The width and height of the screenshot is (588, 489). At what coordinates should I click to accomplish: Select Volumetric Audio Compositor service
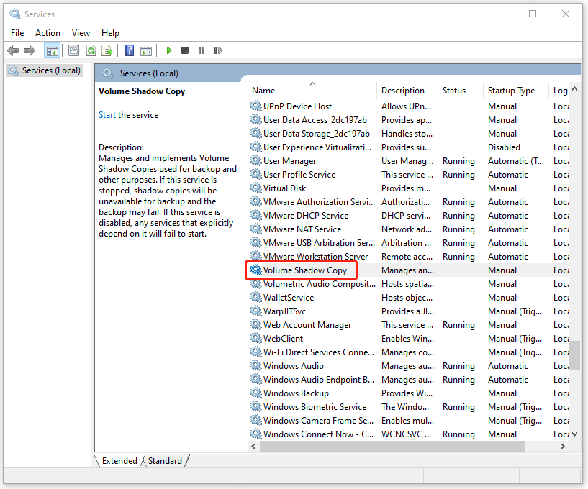[409, 283]
